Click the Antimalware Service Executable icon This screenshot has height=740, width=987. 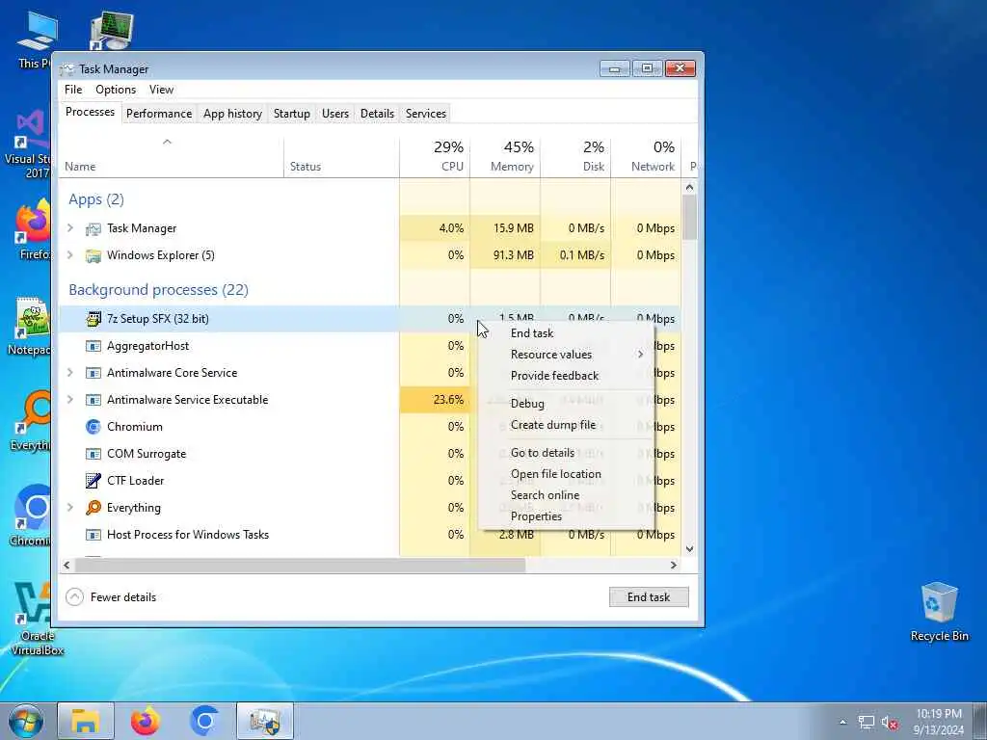93,400
